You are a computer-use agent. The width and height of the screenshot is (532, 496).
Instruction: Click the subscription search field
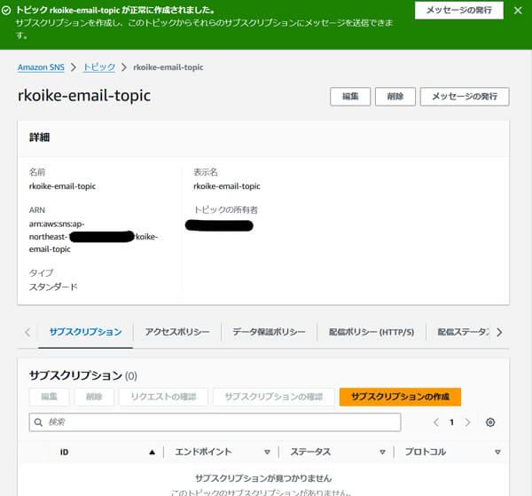(215, 422)
